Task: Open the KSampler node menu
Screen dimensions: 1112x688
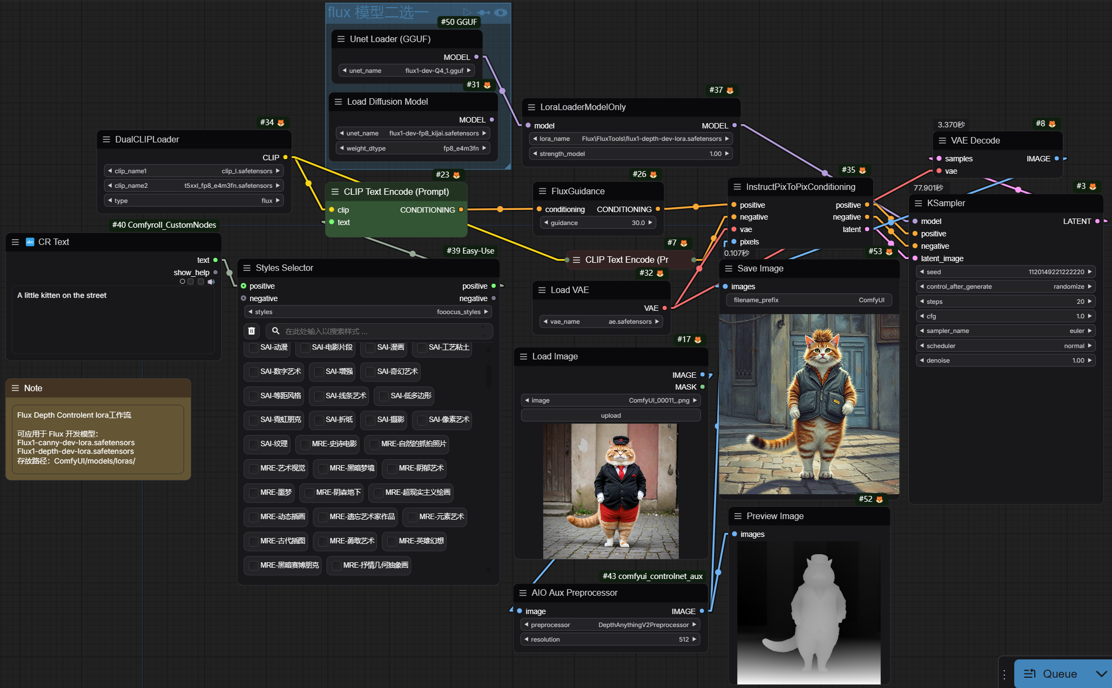Action: 918,203
